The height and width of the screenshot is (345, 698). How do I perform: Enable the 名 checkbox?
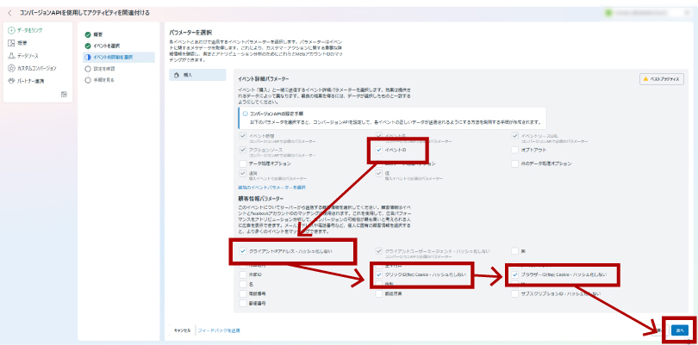(x=243, y=284)
